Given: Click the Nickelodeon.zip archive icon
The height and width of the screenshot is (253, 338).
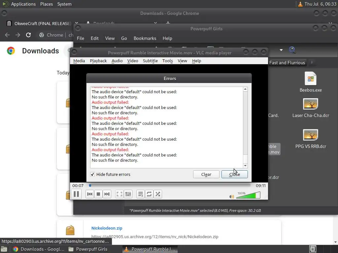Looking at the screenshot, I should point(70,230).
